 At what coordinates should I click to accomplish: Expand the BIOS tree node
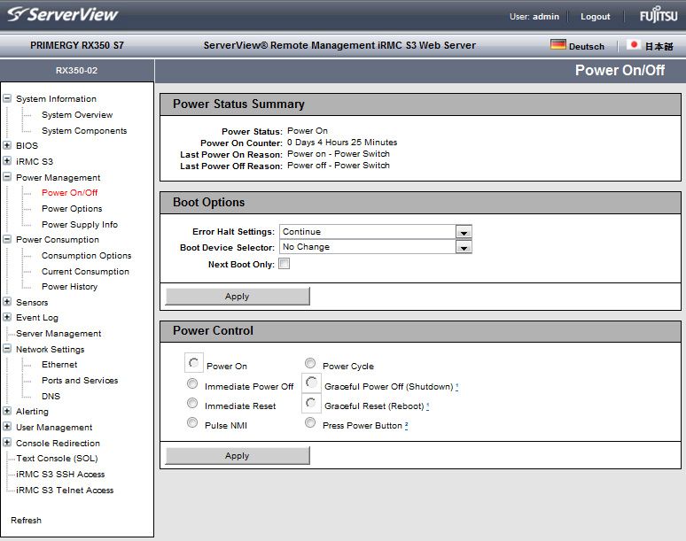[x=7, y=144]
